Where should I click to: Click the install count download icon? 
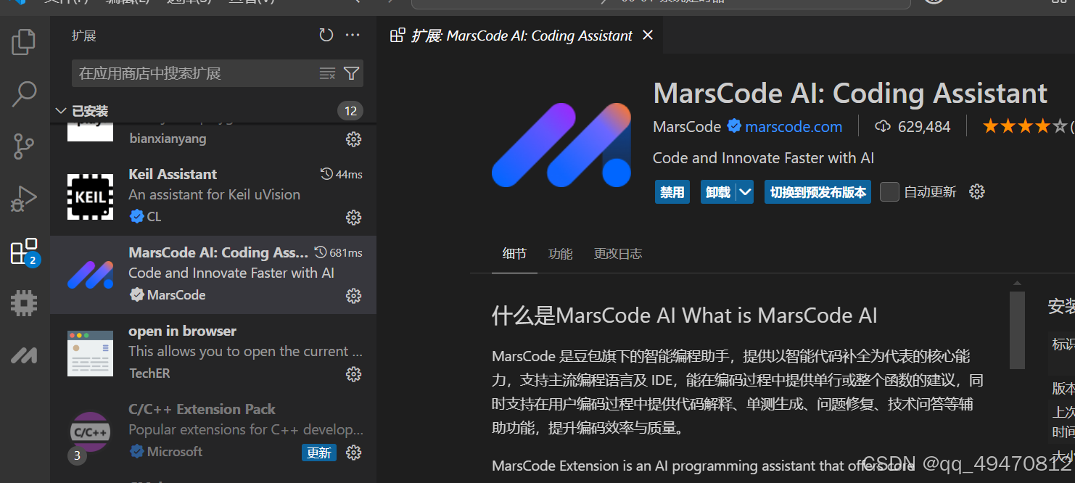[882, 126]
